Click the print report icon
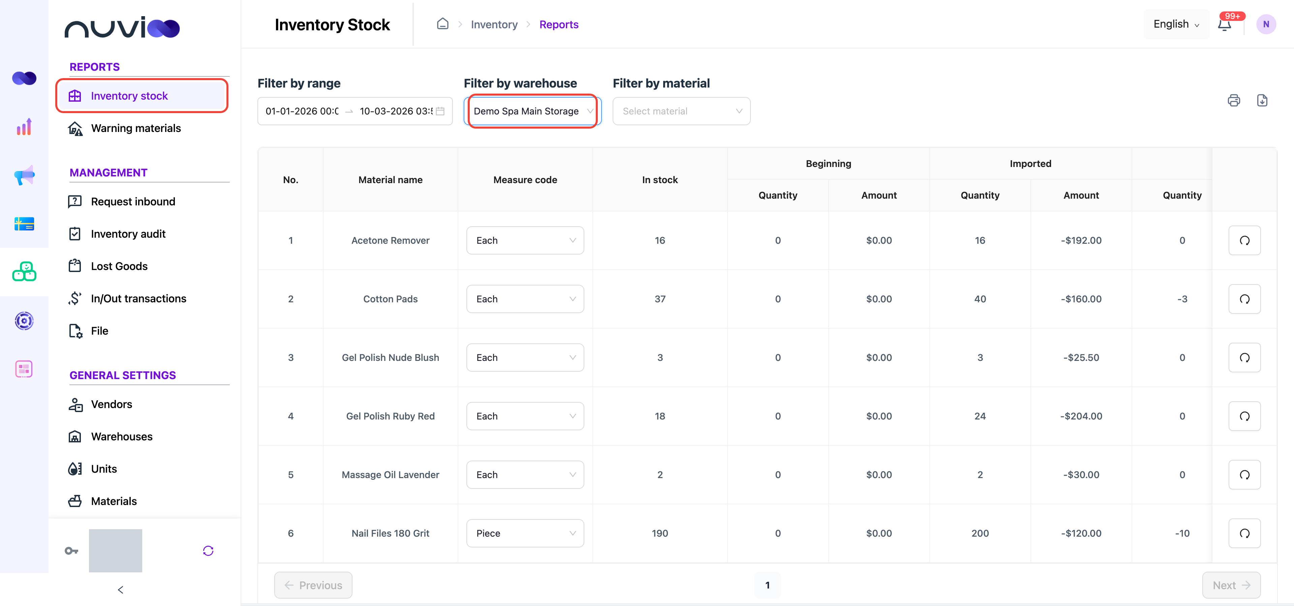1294x606 pixels. tap(1234, 100)
